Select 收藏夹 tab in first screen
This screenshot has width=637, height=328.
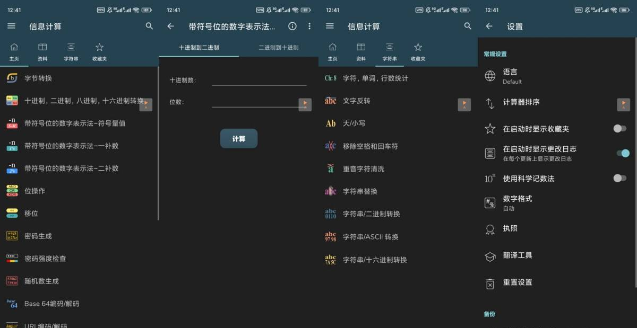(99, 52)
